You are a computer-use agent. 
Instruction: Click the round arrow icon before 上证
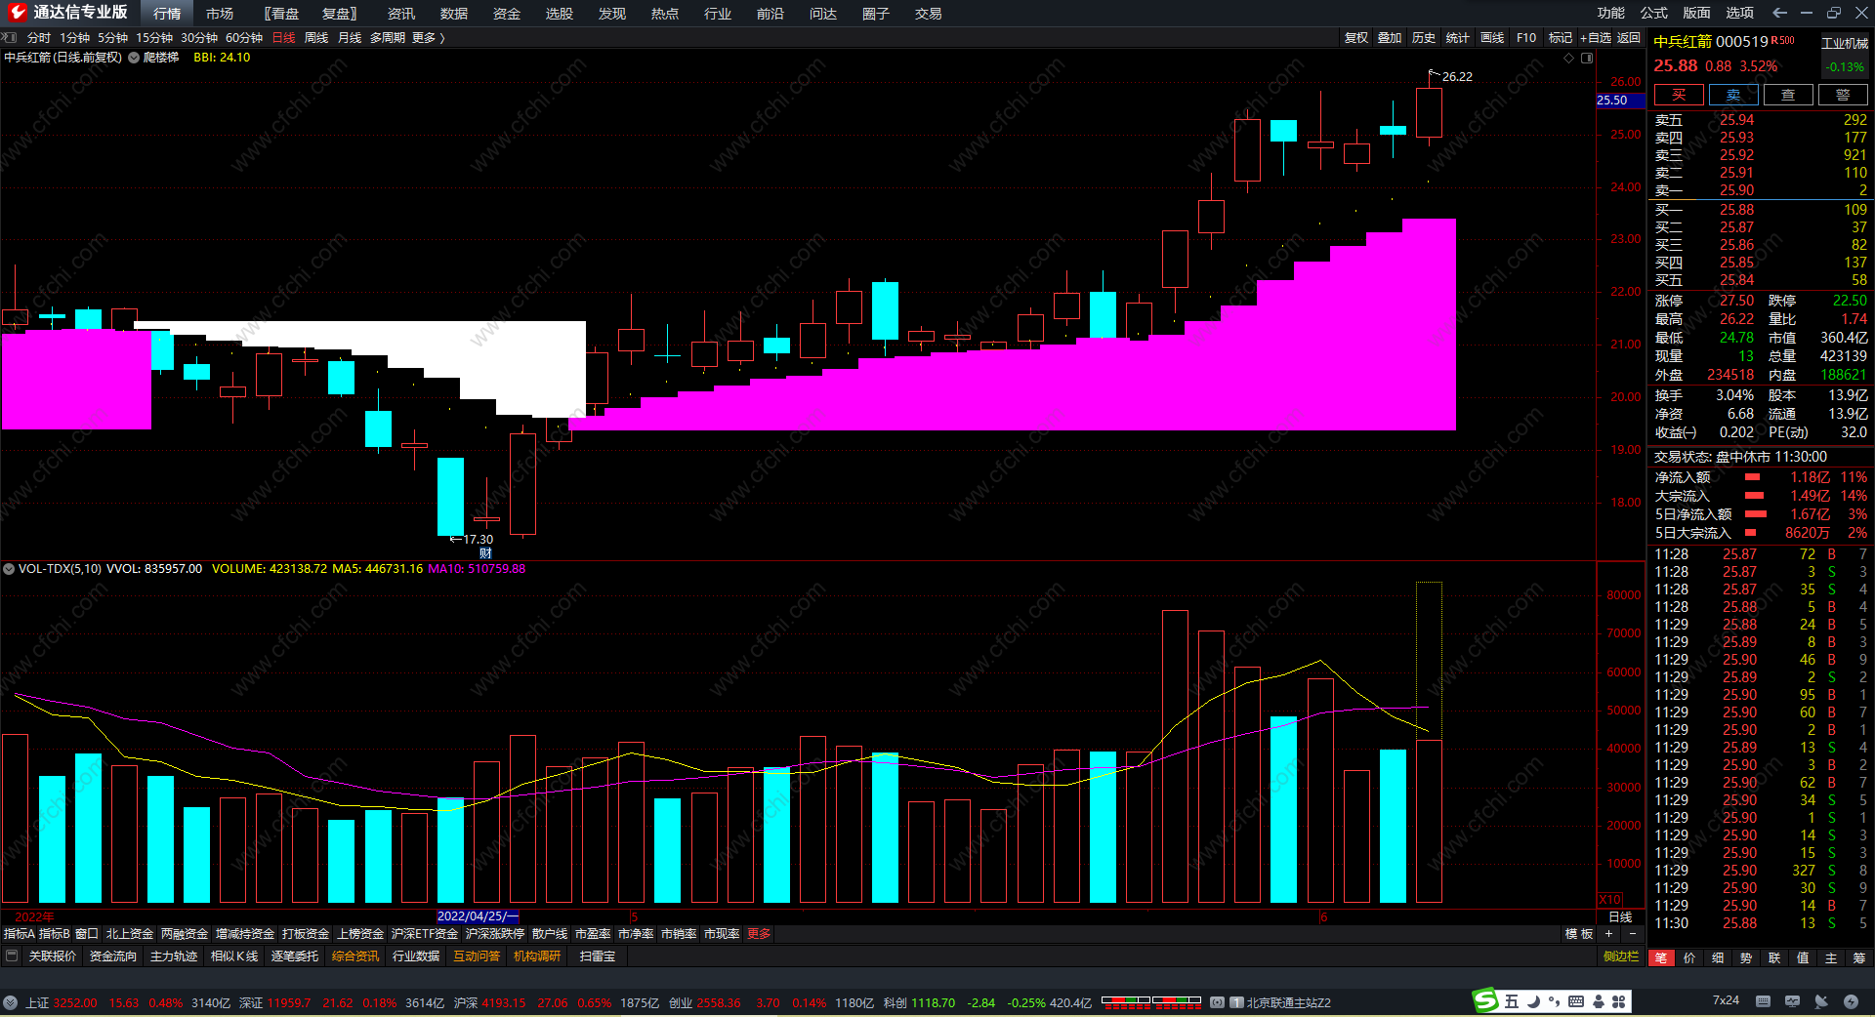coord(10,1002)
